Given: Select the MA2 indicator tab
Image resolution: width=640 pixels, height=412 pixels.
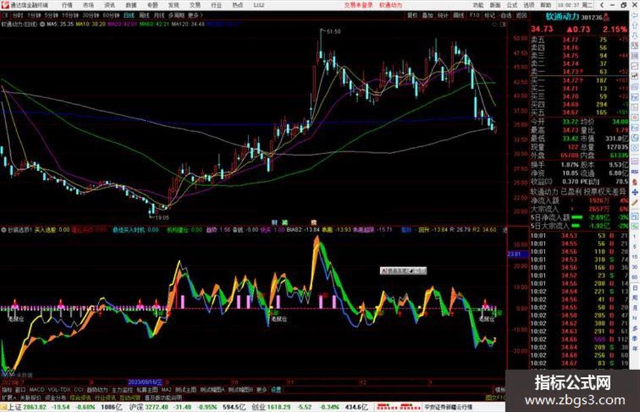Looking at the screenshot, I should (x=166, y=390).
